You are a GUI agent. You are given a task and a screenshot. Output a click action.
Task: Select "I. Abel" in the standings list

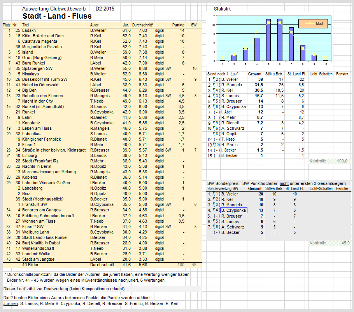click(226, 112)
